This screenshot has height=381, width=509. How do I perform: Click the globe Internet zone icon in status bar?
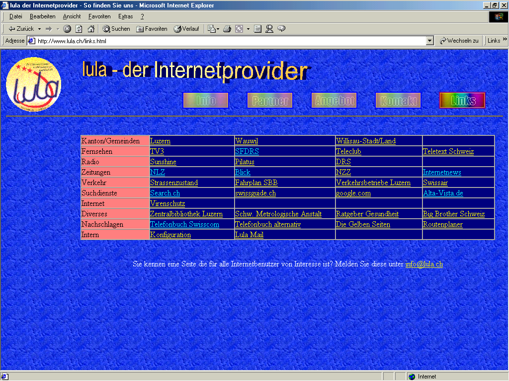(x=412, y=377)
